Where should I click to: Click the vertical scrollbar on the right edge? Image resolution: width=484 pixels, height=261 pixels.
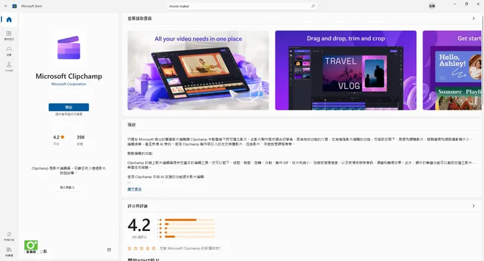pyautogui.click(x=482, y=61)
